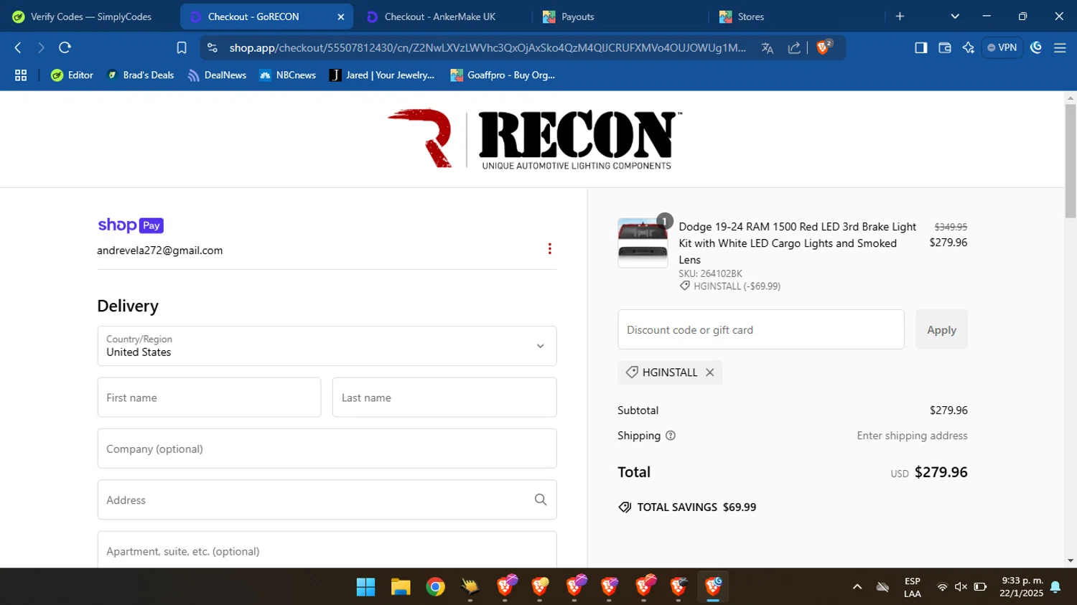Open the apps grid in bookmarks bar
Image resolution: width=1077 pixels, height=605 pixels.
21,75
